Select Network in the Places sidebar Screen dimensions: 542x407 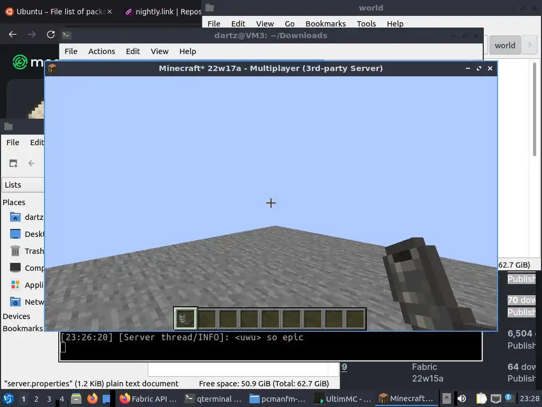26,302
